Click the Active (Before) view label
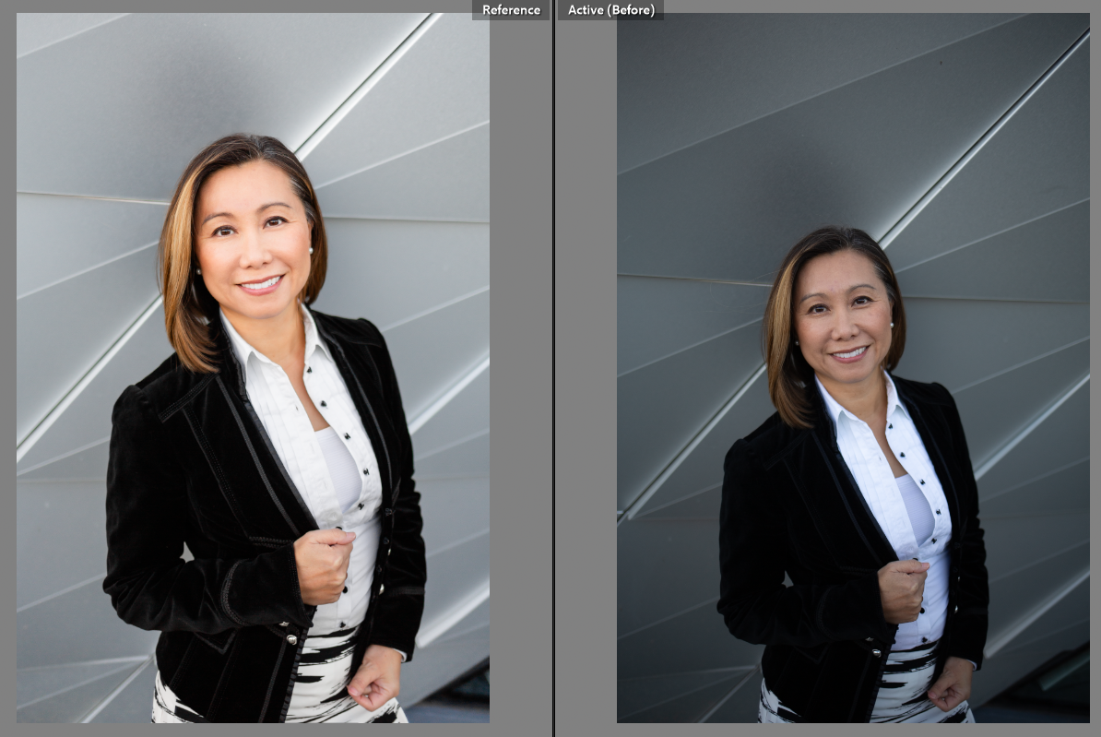Viewport: 1101px width, 737px height. [610, 10]
